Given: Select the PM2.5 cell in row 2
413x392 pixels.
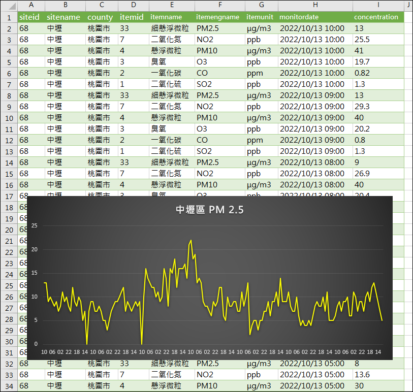Looking at the screenshot, I should 220,28.
